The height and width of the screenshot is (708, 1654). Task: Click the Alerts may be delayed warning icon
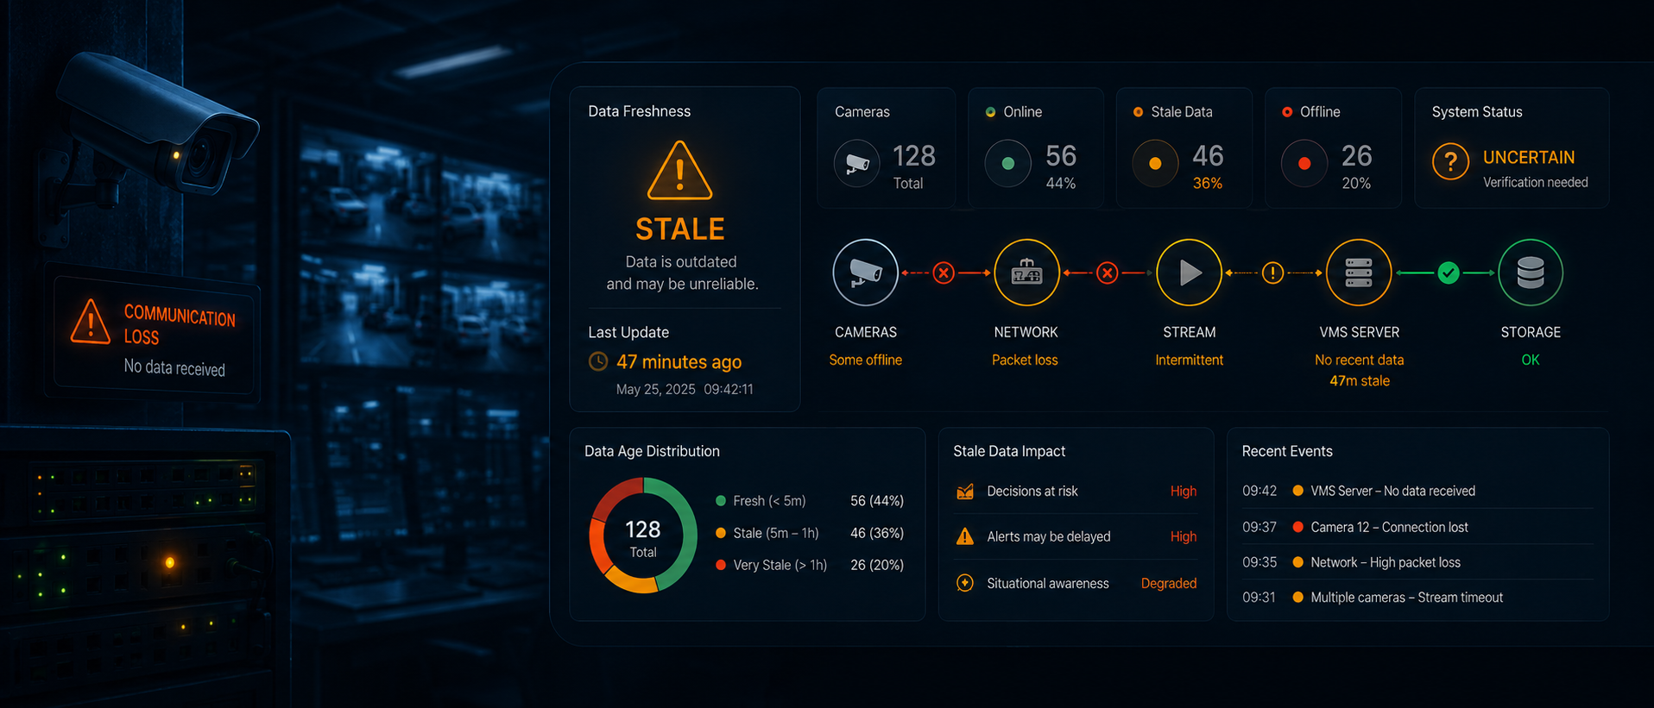[x=965, y=536]
